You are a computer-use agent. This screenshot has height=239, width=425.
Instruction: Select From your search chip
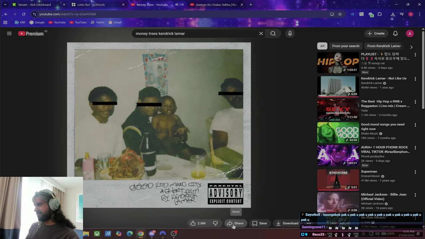click(346, 46)
